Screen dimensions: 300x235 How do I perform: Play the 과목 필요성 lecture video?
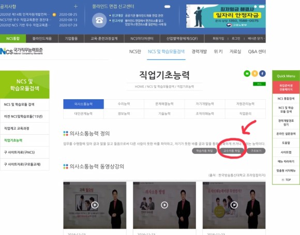95,205
